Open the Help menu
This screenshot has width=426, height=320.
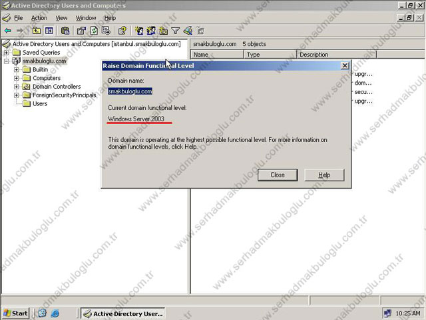pos(110,18)
